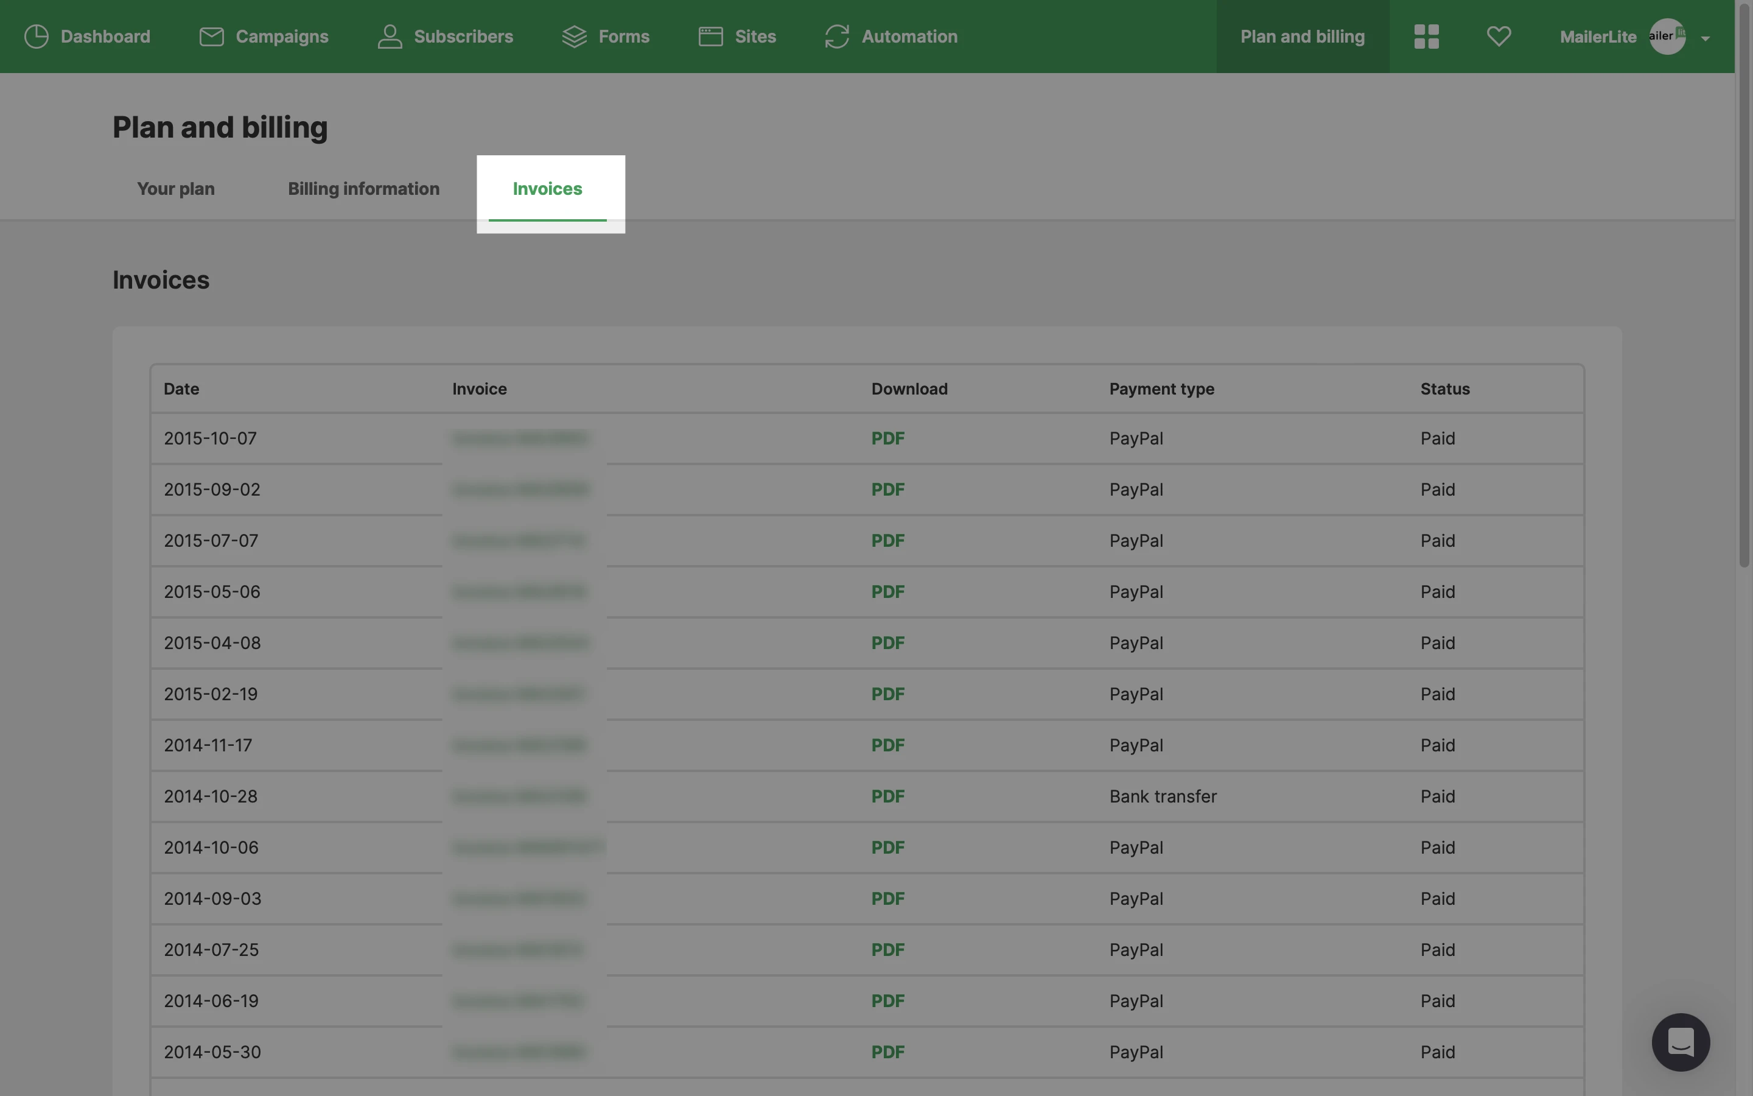Open Plan and billing in navbar
Image resolution: width=1753 pixels, height=1096 pixels.
[1303, 37]
